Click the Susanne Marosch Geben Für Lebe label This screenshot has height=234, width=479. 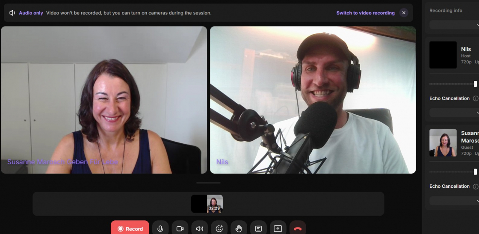click(x=62, y=162)
